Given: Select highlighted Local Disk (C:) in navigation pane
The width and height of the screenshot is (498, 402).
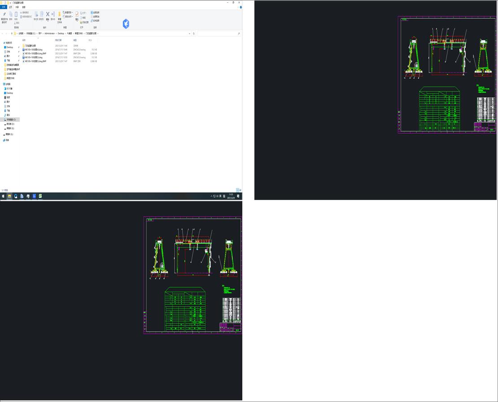Looking at the screenshot, I should (11, 119).
